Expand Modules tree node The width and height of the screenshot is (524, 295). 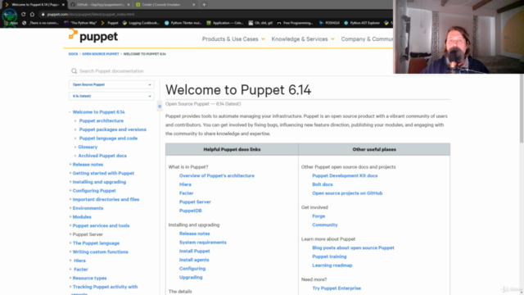tap(70, 216)
